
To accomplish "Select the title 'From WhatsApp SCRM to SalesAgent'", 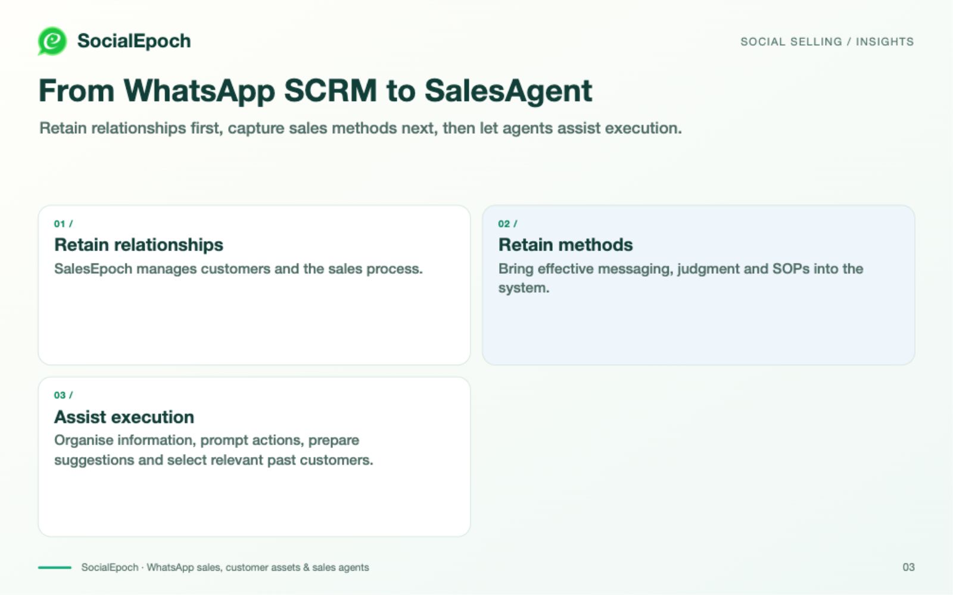I will click(x=315, y=91).
